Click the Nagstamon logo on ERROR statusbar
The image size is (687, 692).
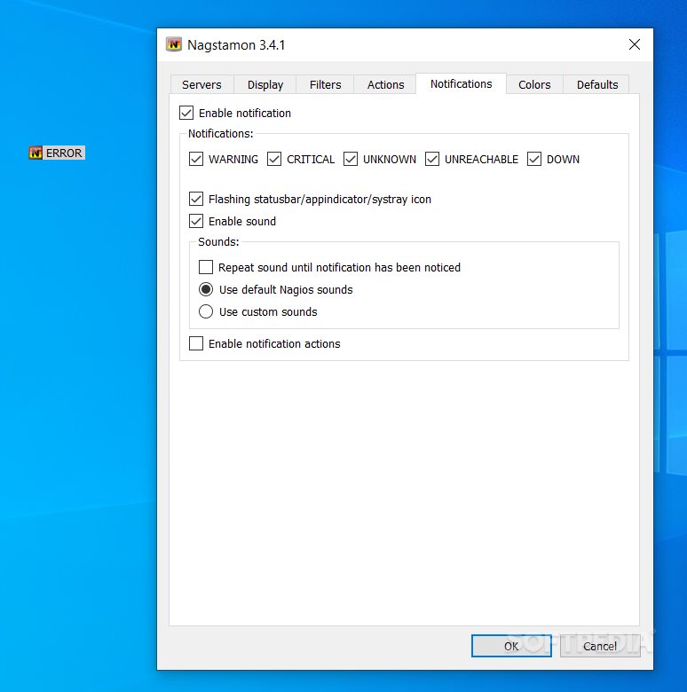pos(36,153)
